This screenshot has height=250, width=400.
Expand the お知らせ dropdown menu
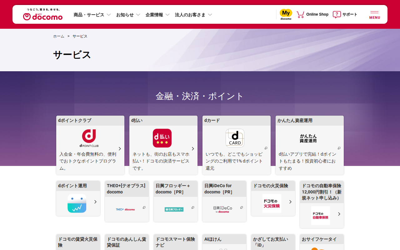pyautogui.click(x=128, y=15)
